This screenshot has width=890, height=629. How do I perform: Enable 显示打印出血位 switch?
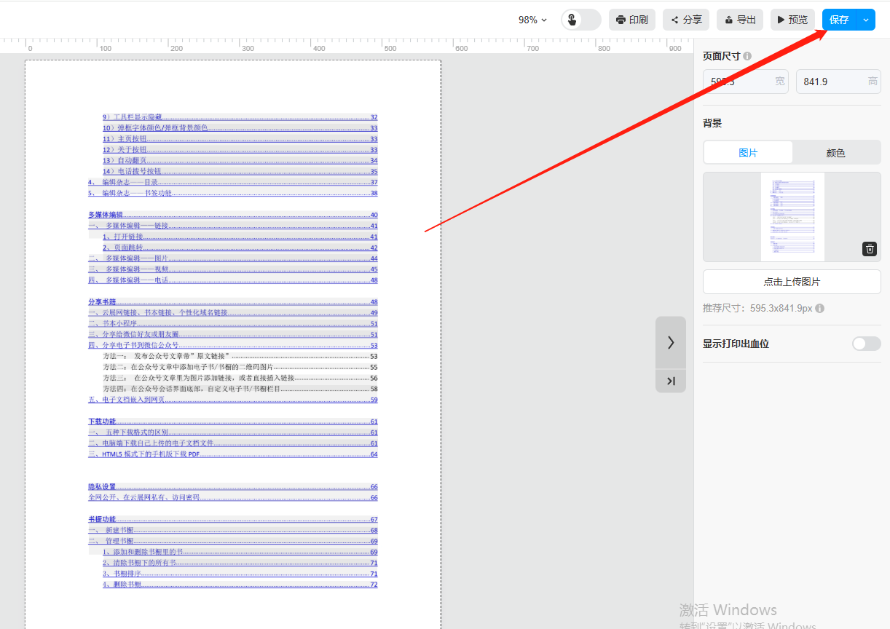pyautogui.click(x=866, y=344)
